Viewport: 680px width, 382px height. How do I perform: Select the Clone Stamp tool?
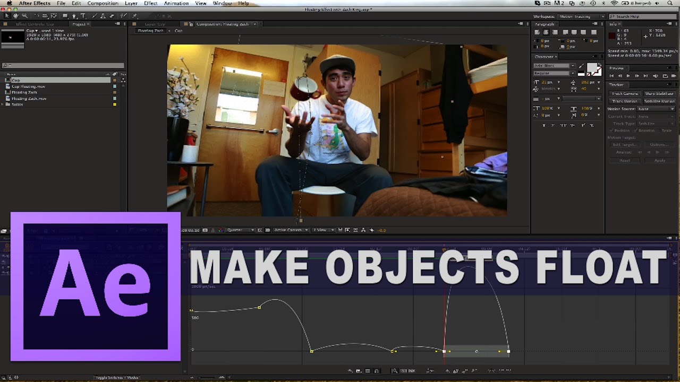pos(103,16)
